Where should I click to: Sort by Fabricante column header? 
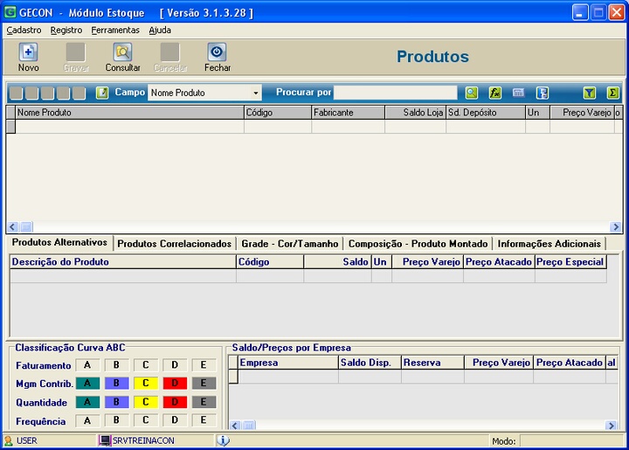coord(348,113)
